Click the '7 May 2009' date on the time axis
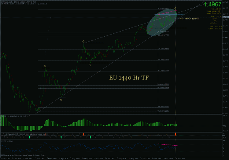 click(x=75, y=159)
